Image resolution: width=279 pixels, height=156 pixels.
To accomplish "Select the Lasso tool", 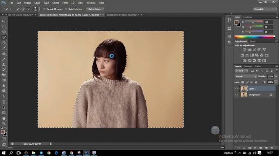I will pyautogui.click(x=4, y=32).
